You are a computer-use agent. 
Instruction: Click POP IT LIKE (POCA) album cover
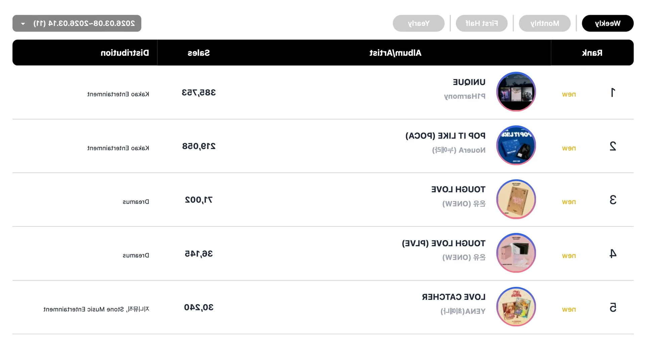(x=516, y=145)
